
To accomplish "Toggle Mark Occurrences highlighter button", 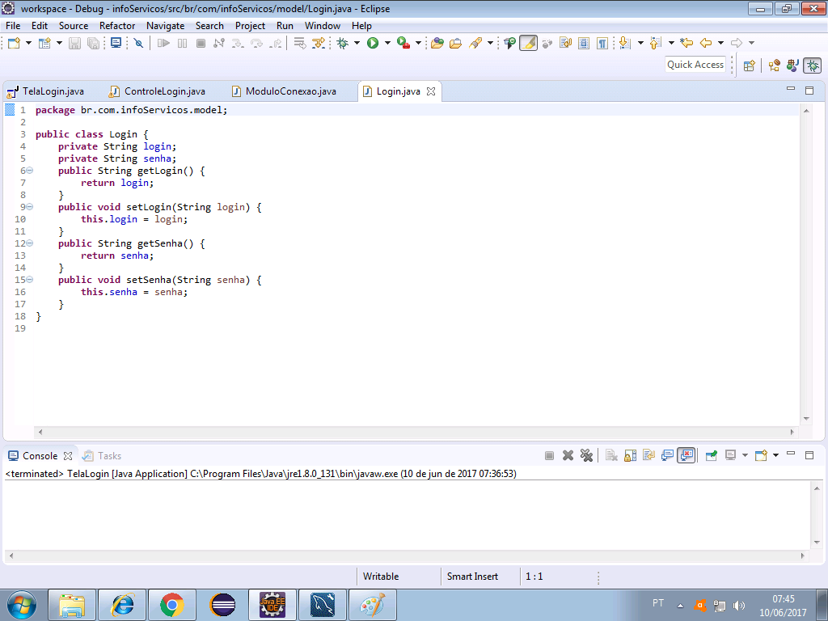I will (x=528, y=43).
